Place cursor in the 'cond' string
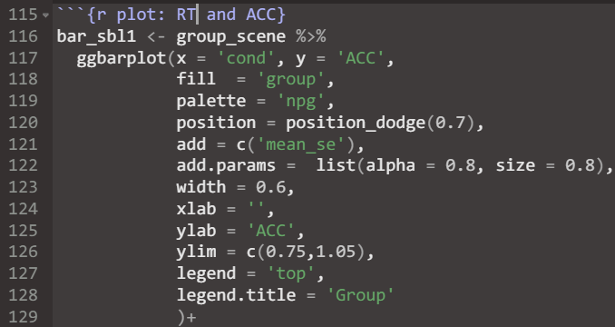Viewport: 615px width, 327px height. pyautogui.click(x=247, y=58)
